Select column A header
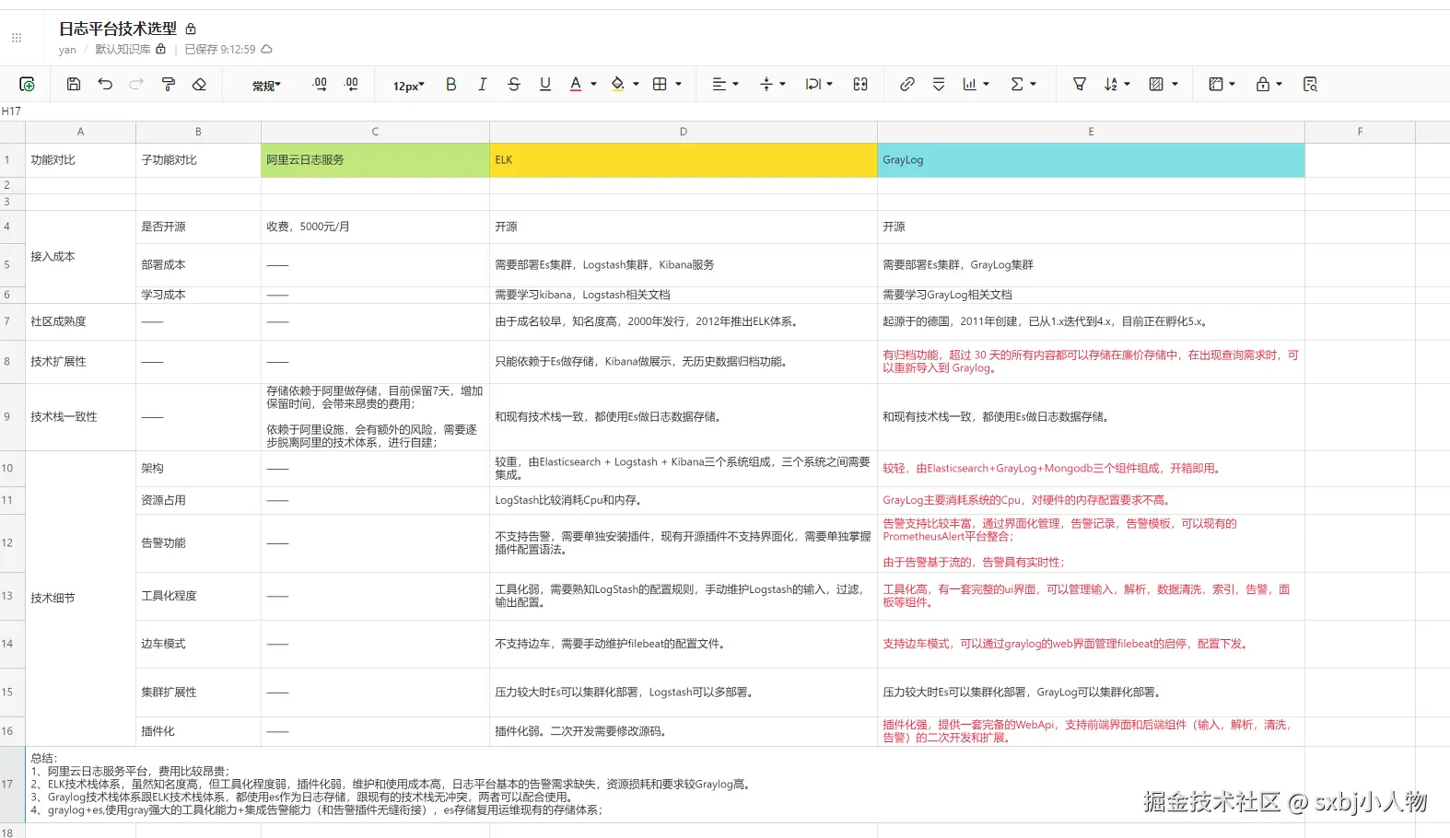 coord(80,132)
